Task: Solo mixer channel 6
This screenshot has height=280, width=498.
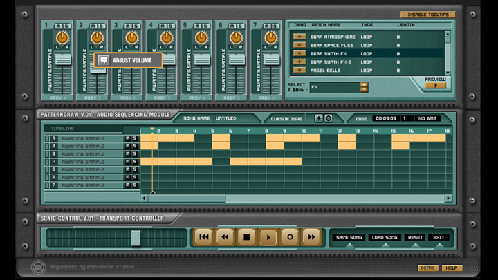Action: pos(240,26)
